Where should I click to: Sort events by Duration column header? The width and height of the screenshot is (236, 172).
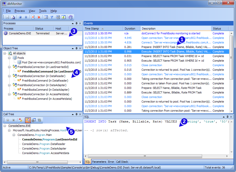(x=132, y=29)
